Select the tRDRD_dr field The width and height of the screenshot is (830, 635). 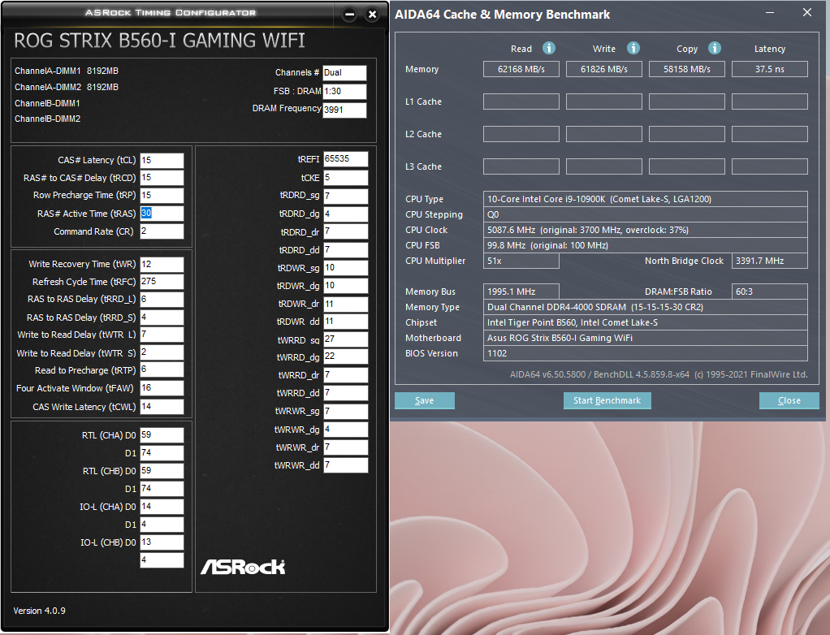point(346,231)
